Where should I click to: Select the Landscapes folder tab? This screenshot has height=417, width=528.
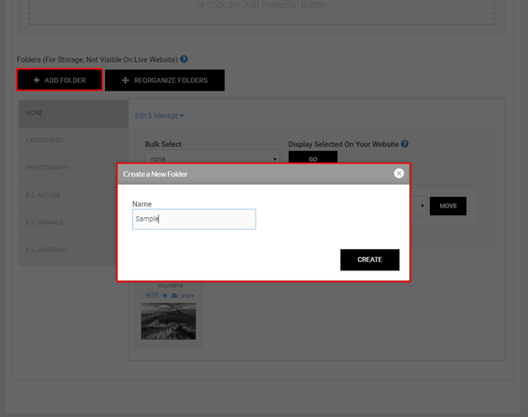pyautogui.click(x=73, y=140)
